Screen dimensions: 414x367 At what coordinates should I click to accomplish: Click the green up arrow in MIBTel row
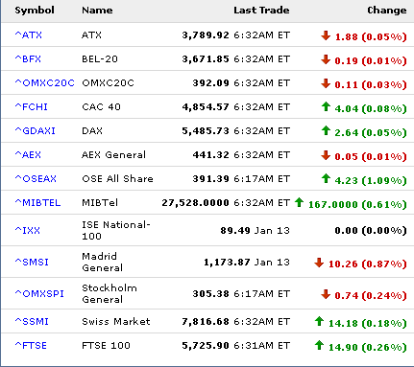pyautogui.click(x=299, y=202)
